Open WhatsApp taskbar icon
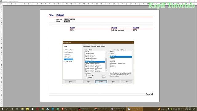 tap(58, 109)
